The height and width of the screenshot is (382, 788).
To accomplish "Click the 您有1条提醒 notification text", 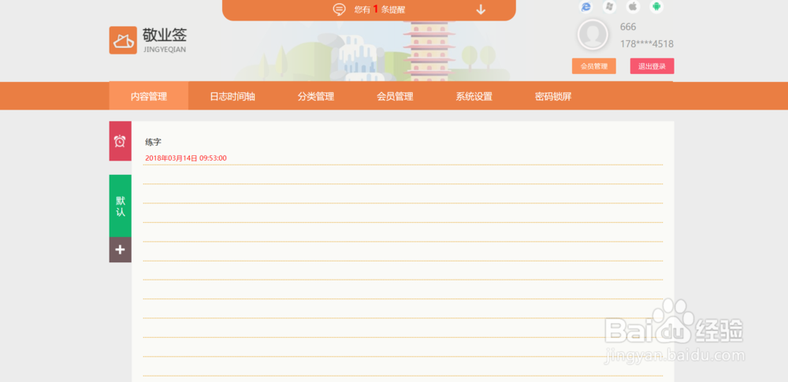I will 380,9.
